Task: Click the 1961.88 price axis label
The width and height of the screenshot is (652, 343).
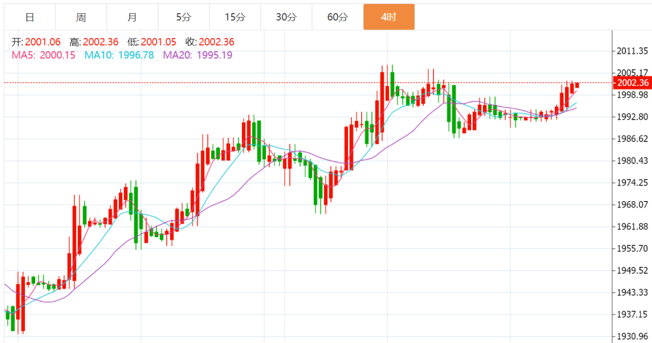Action: 632,226
